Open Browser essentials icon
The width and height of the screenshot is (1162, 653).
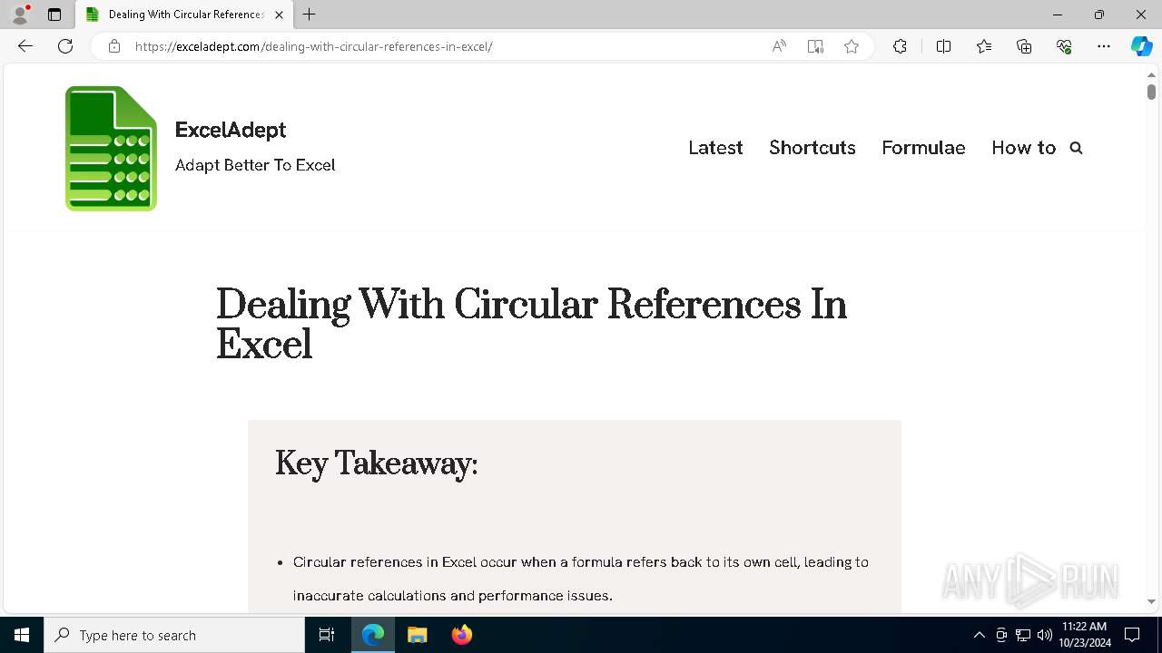1064,46
